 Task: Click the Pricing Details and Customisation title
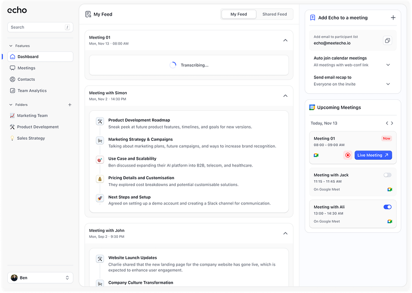click(141, 178)
